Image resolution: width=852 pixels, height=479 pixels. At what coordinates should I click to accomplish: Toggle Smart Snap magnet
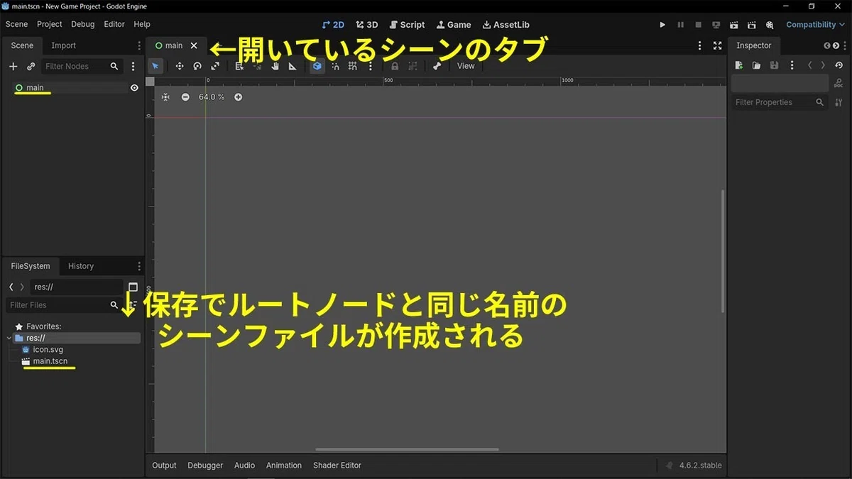tap(335, 66)
